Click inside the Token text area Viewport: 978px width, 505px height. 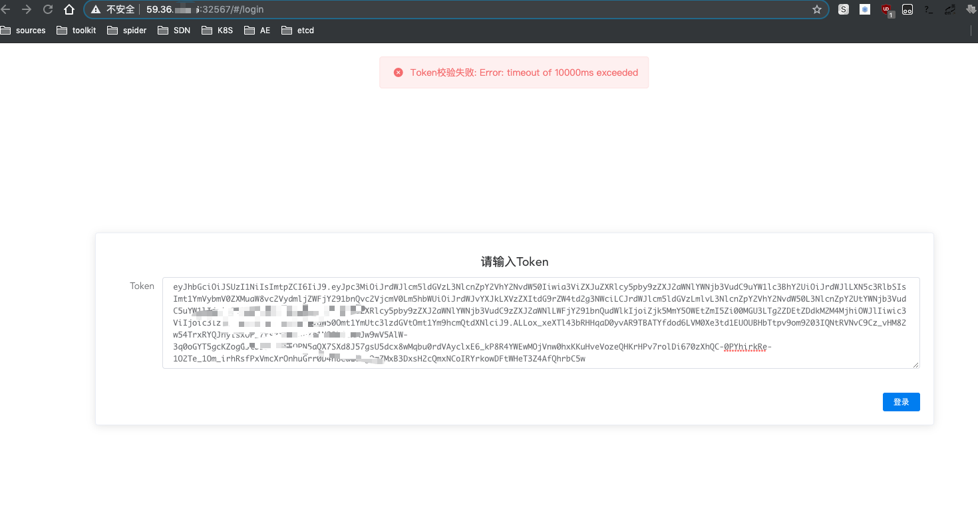click(x=540, y=322)
